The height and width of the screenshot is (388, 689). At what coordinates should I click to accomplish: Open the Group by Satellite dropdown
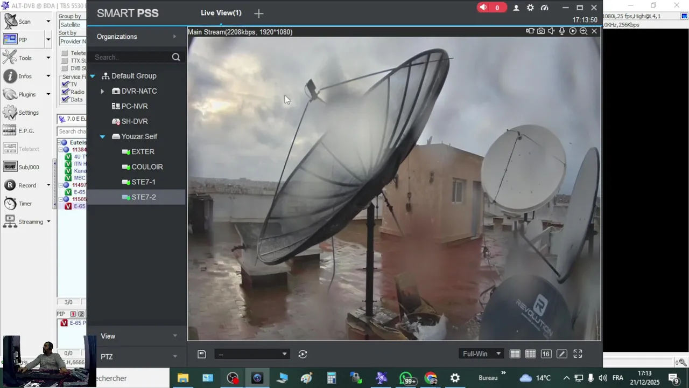[x=72, y=25]
